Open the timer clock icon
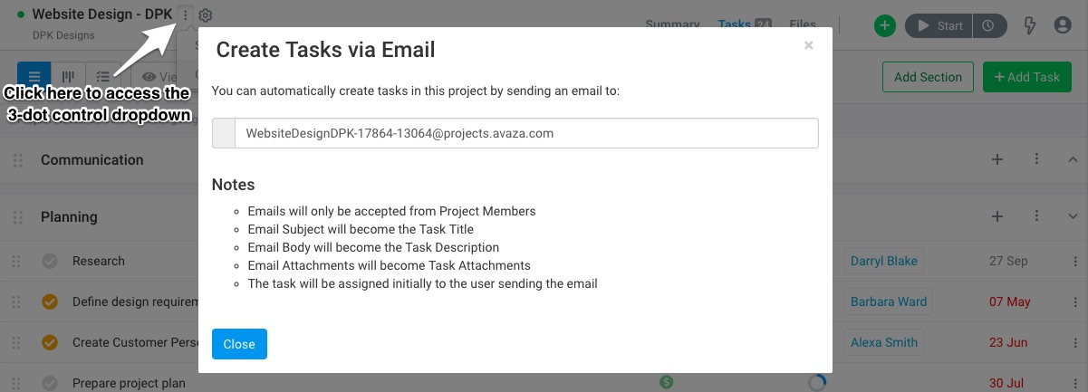 (988, 25)
